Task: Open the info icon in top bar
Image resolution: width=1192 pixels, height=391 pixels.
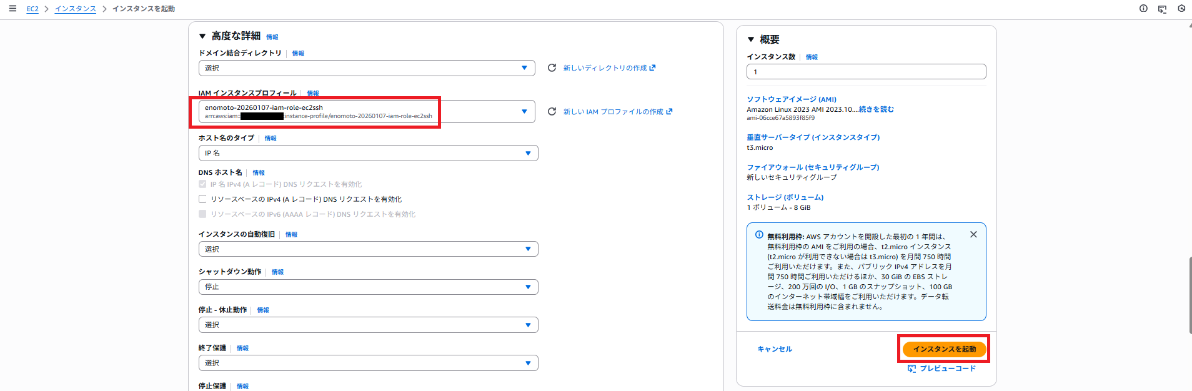Action: click(1143, 9)
